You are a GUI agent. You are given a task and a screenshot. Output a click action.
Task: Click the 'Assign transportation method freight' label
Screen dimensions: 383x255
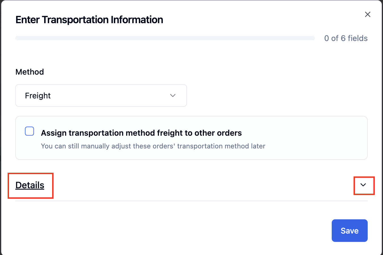[141, 133]
